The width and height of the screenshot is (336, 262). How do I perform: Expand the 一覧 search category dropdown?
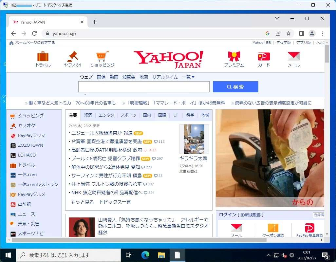tap(188, 77)
